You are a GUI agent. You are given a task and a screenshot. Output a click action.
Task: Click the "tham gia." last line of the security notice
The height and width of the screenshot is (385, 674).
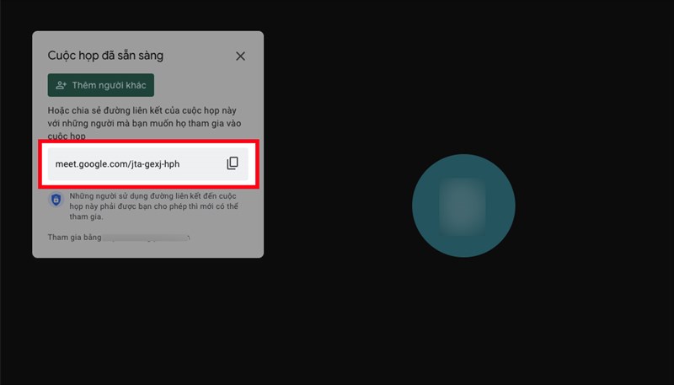pyautogui.click(x=86, y=217)
